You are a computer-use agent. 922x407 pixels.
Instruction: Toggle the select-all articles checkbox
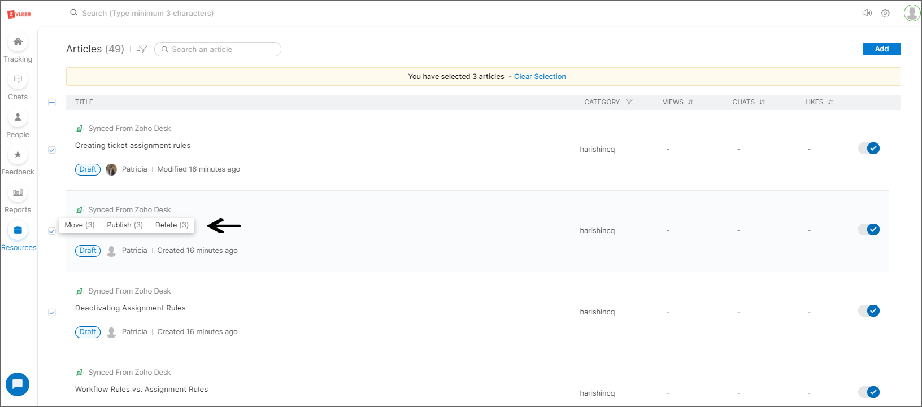pyautogui.click(x=52, y=102)
